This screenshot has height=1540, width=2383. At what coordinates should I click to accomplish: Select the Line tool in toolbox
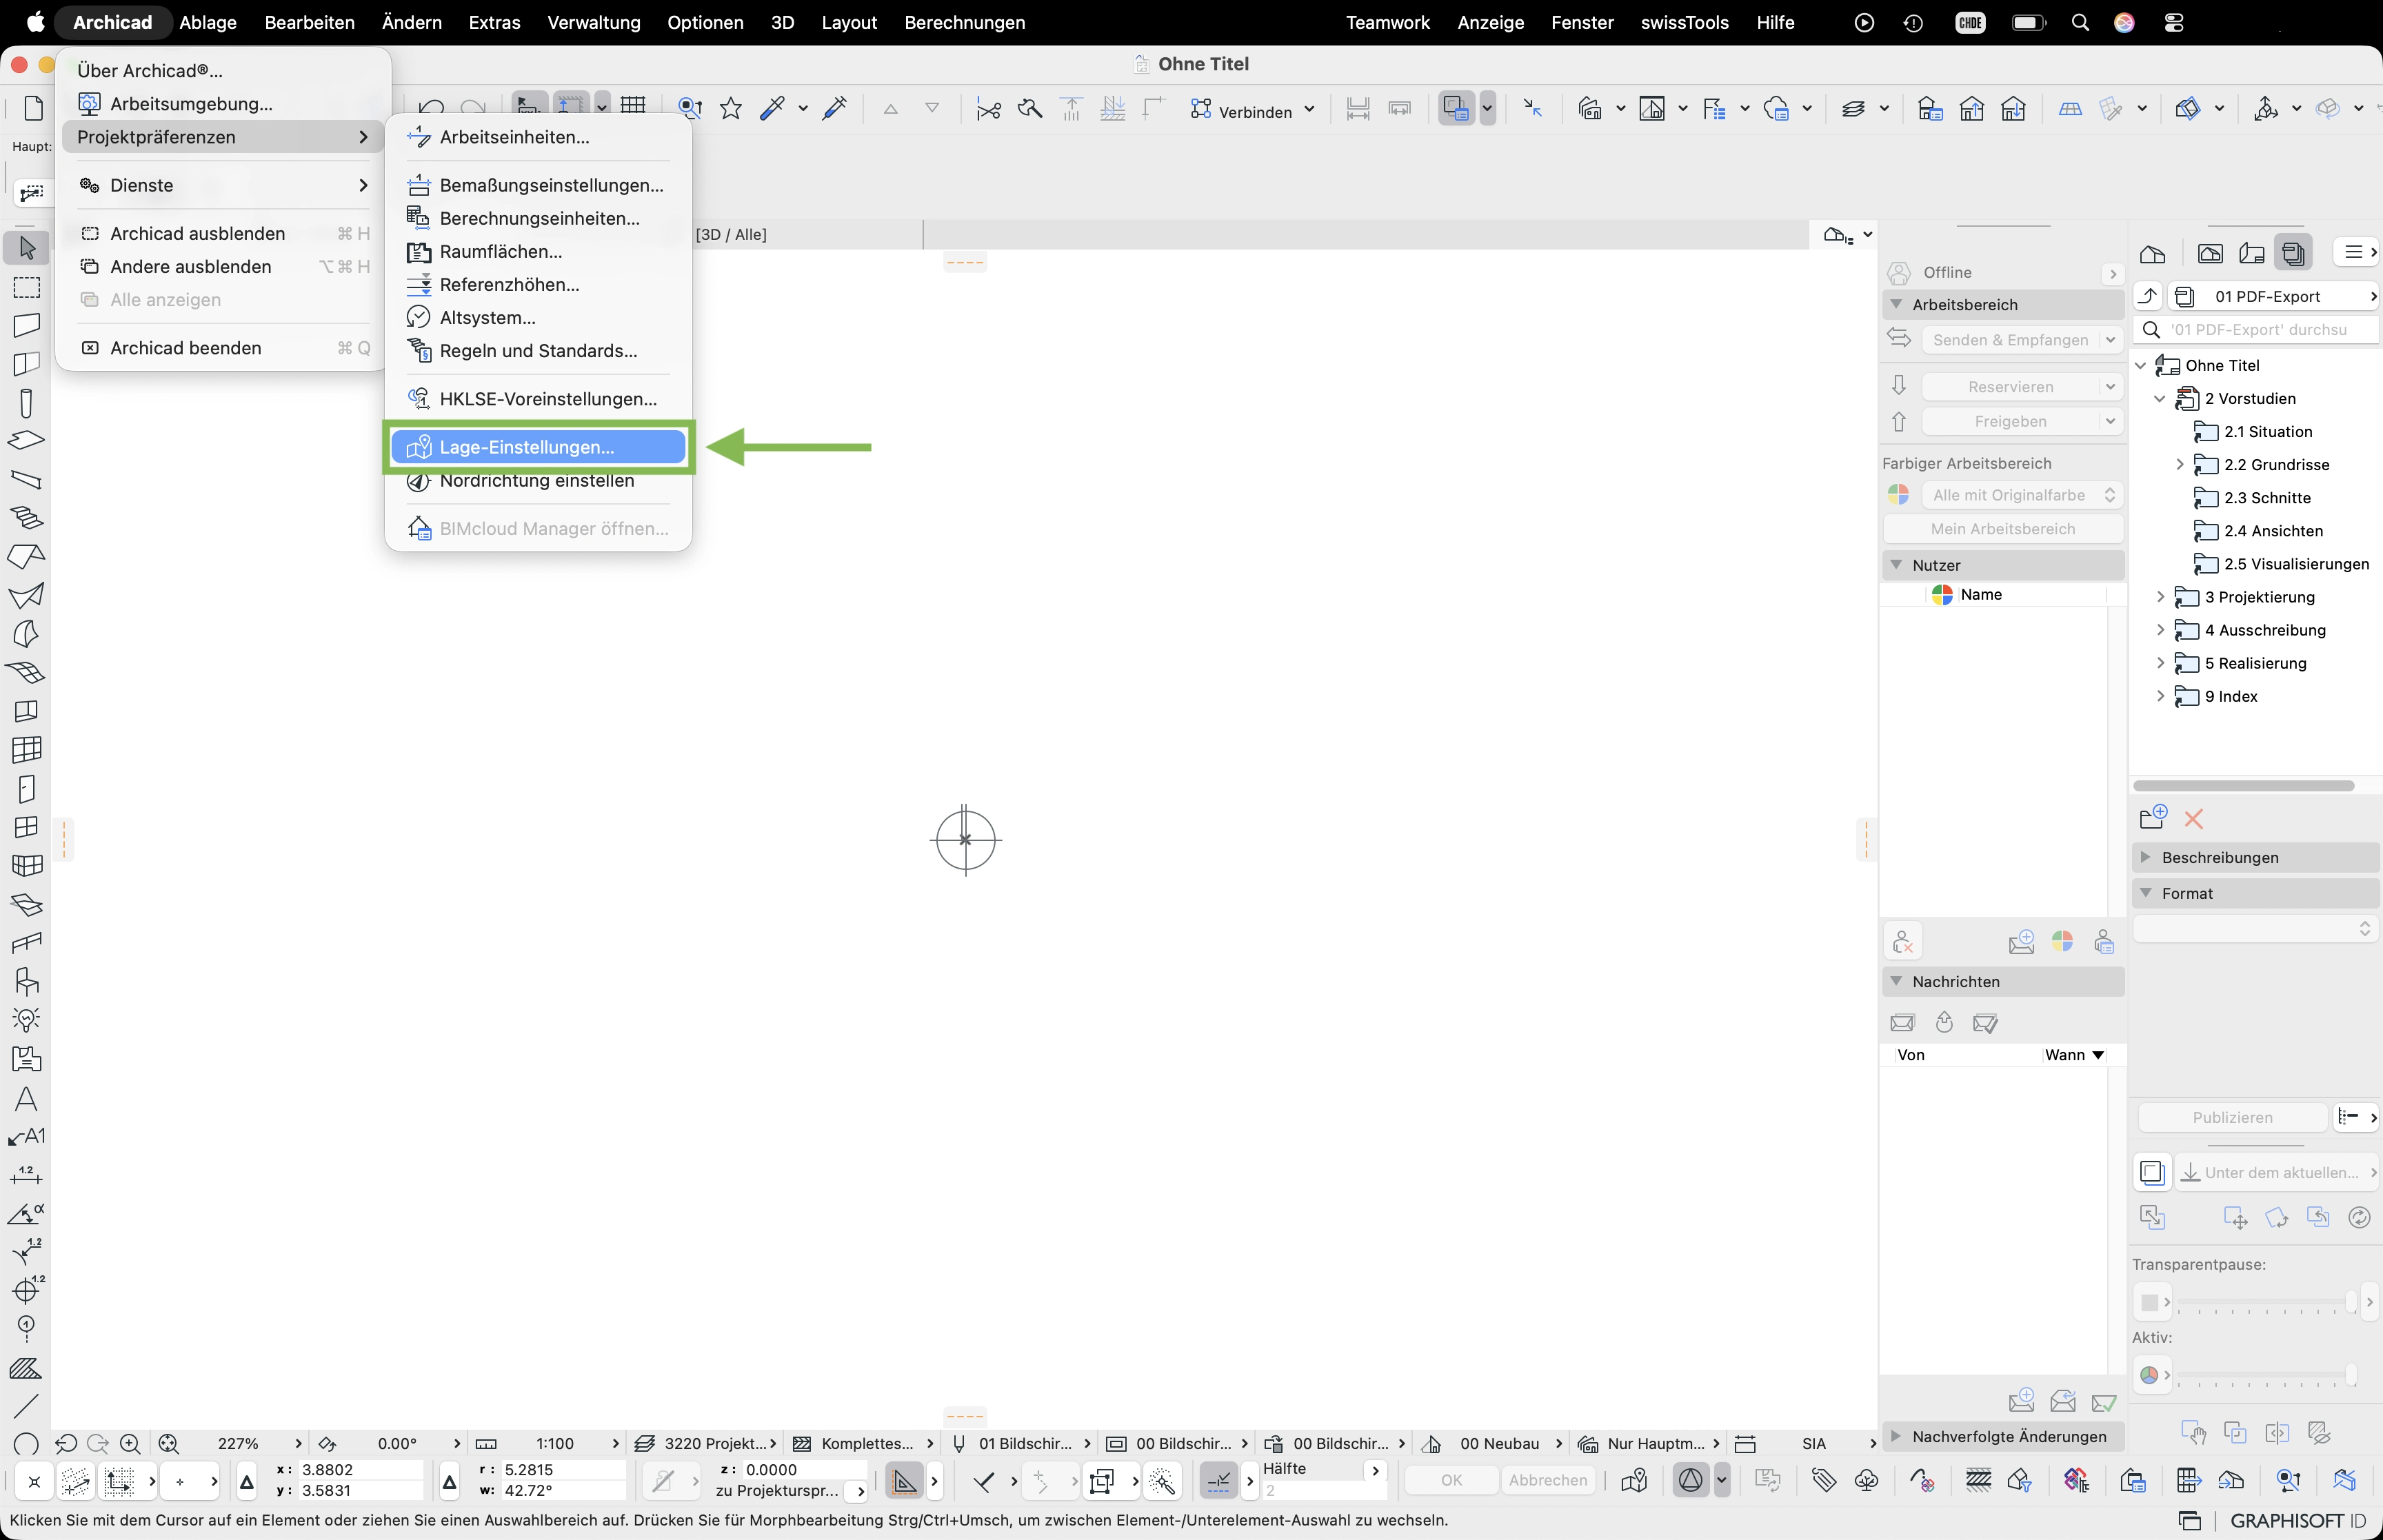pyautogui.click(x=27, y=1407)
